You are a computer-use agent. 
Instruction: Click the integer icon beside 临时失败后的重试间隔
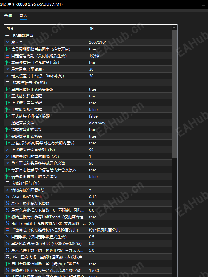pos(7,157)
